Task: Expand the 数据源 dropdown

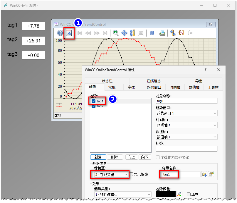Action: pyautogui.click(x=126, y=175)
